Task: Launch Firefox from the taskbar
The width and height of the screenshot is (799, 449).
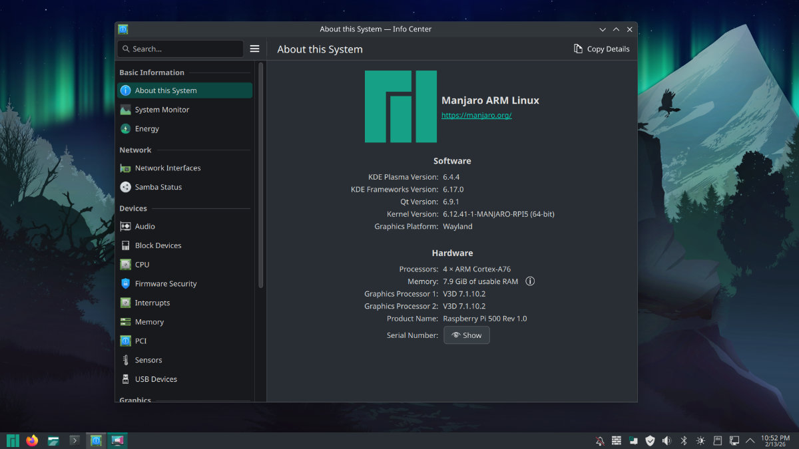Action: tap(33, 440)
